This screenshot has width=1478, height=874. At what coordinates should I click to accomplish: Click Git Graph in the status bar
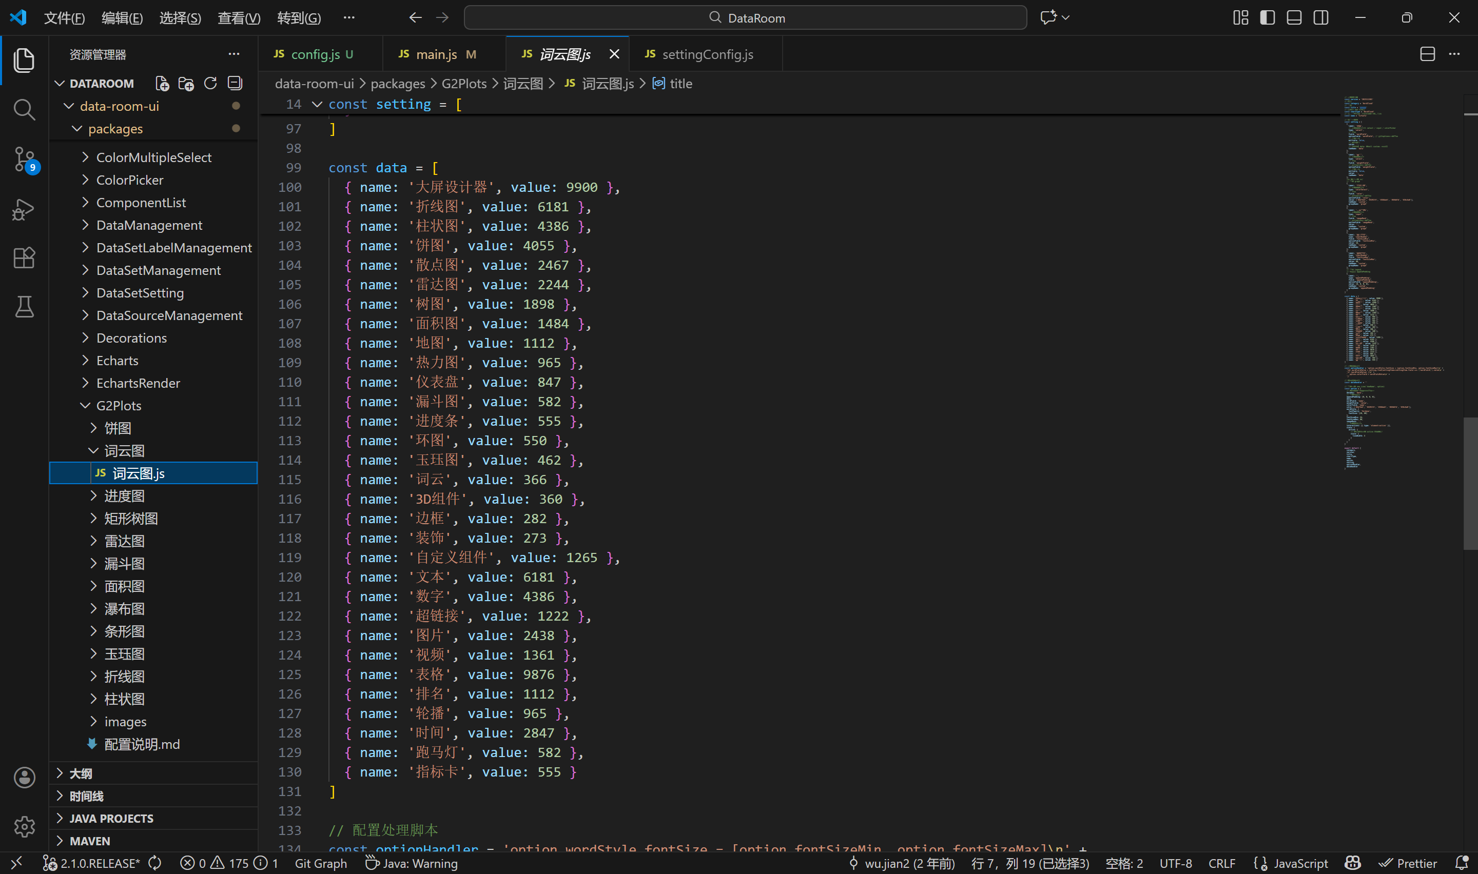tap(320, 863)
